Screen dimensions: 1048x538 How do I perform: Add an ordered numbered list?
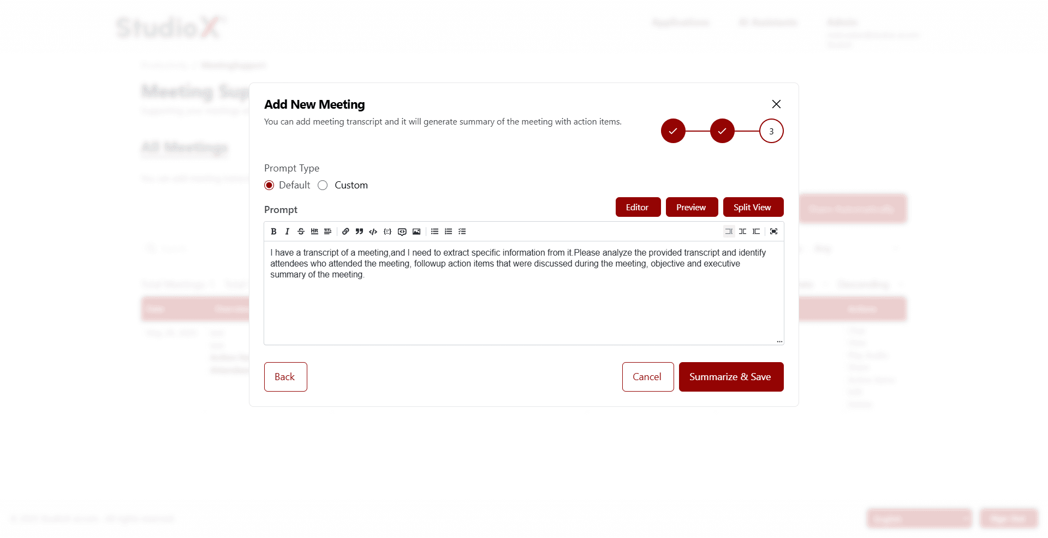pyautogui.click(x=448, y=232)
